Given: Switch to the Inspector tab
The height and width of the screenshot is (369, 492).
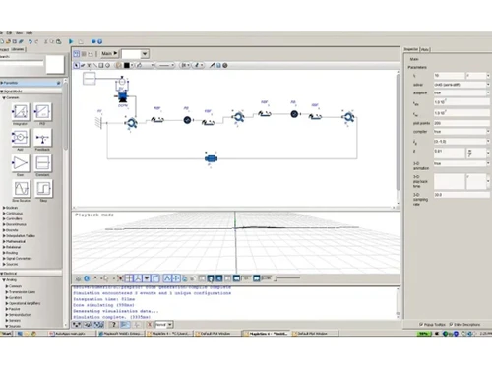Looking at the screenshot, I should coord(411,49).
